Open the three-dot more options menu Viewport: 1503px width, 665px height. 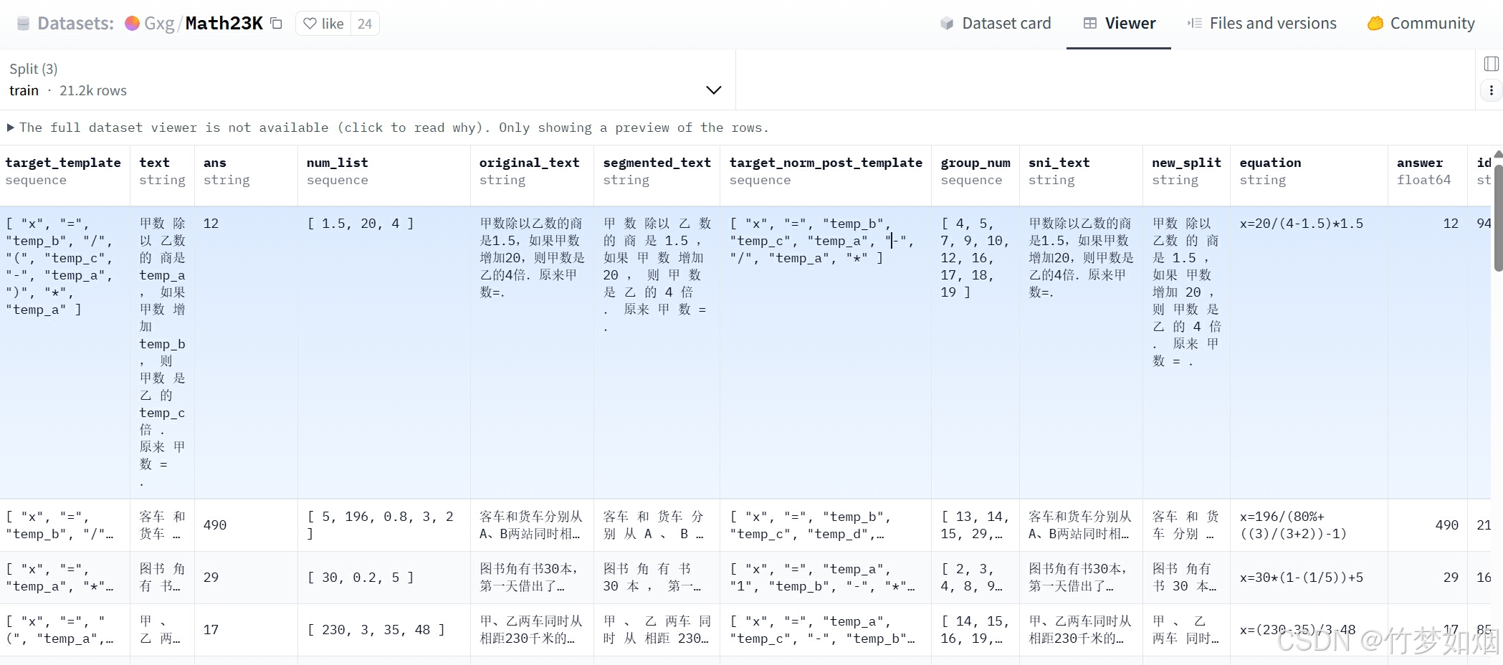pos(1491,90)
